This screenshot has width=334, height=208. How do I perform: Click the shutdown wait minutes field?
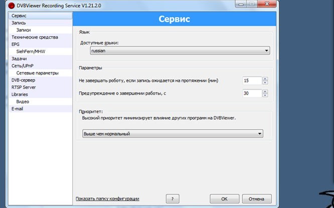pos(251,80)
